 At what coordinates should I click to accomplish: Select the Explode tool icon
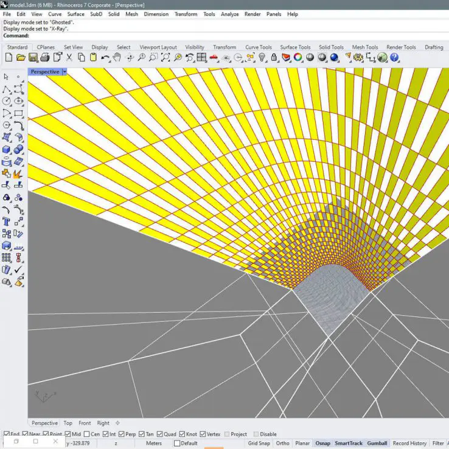(18, 173)
